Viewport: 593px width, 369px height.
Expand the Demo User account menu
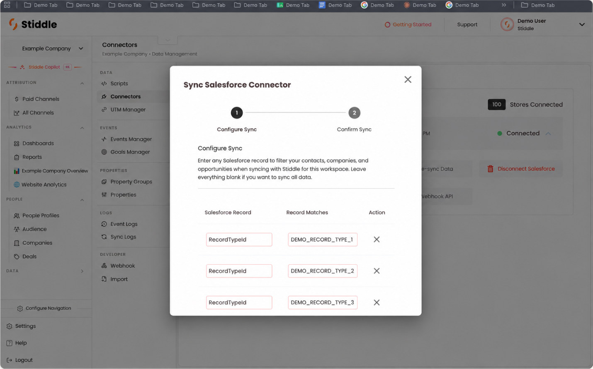tap(582, 24)
